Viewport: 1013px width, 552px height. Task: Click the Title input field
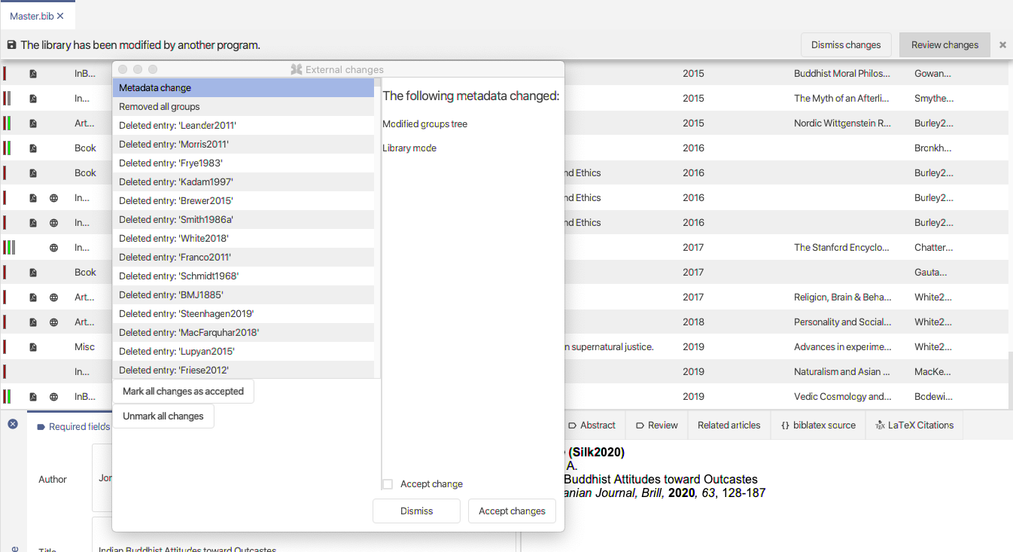pos(304,535)
